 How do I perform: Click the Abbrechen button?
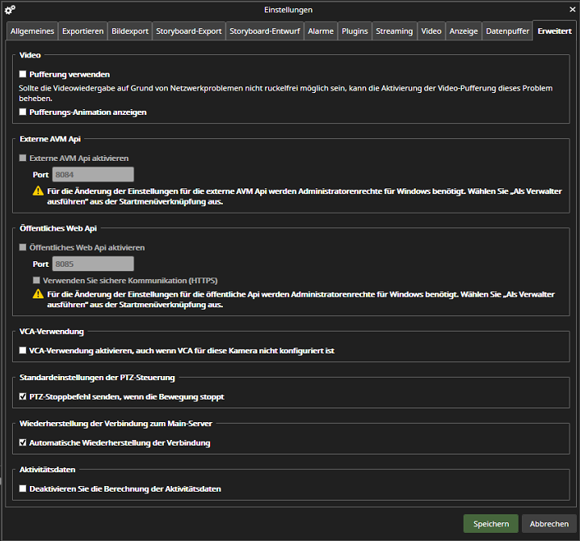tap(549, 523)
